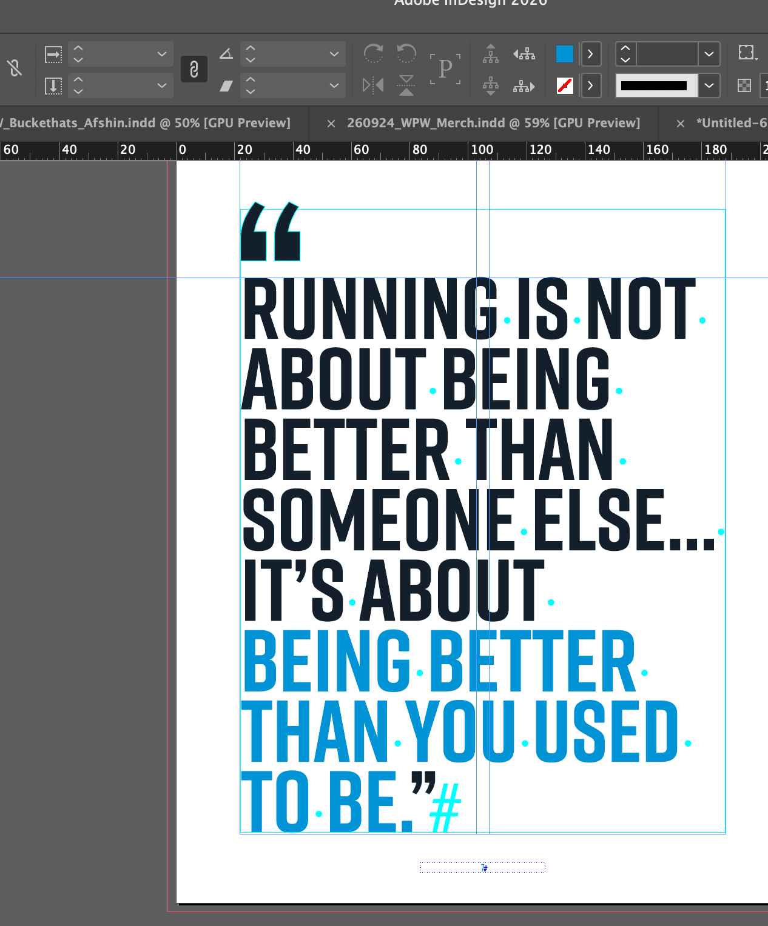Screen dimensions: 768x926
Task: Flip the selection horizontally
Action: 373,85
